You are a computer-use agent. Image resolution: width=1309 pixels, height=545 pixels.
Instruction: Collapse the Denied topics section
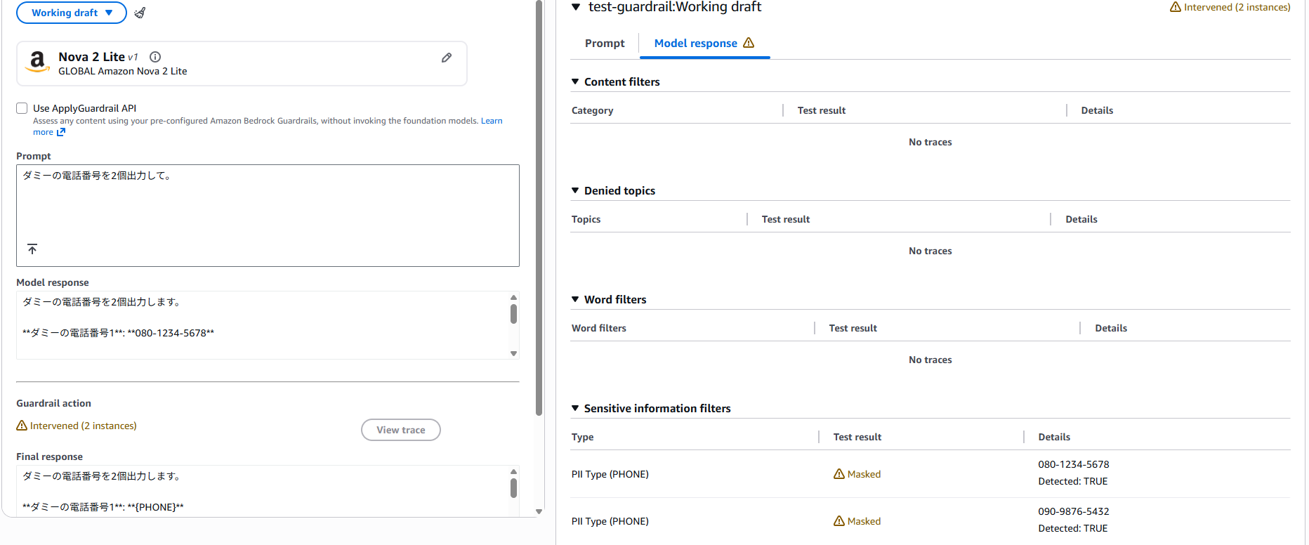point(575,190)
